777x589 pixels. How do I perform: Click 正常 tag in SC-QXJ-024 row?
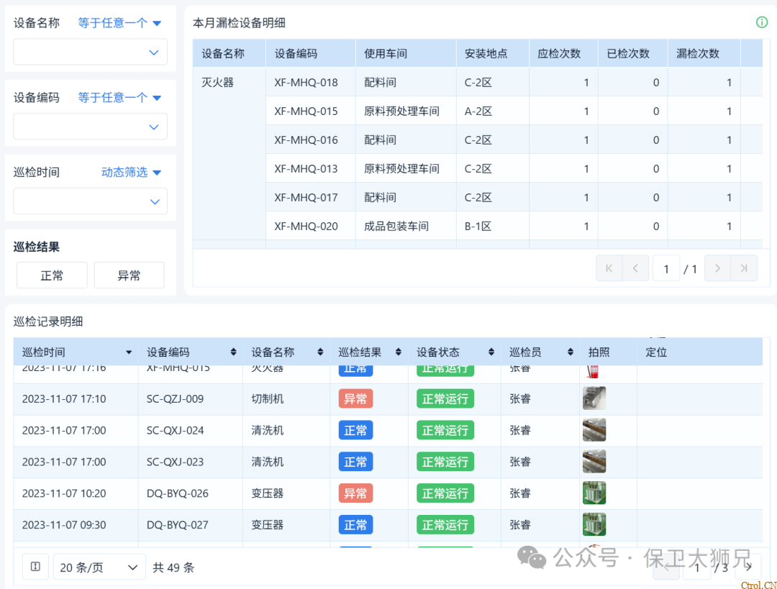(x=355, y=431)
